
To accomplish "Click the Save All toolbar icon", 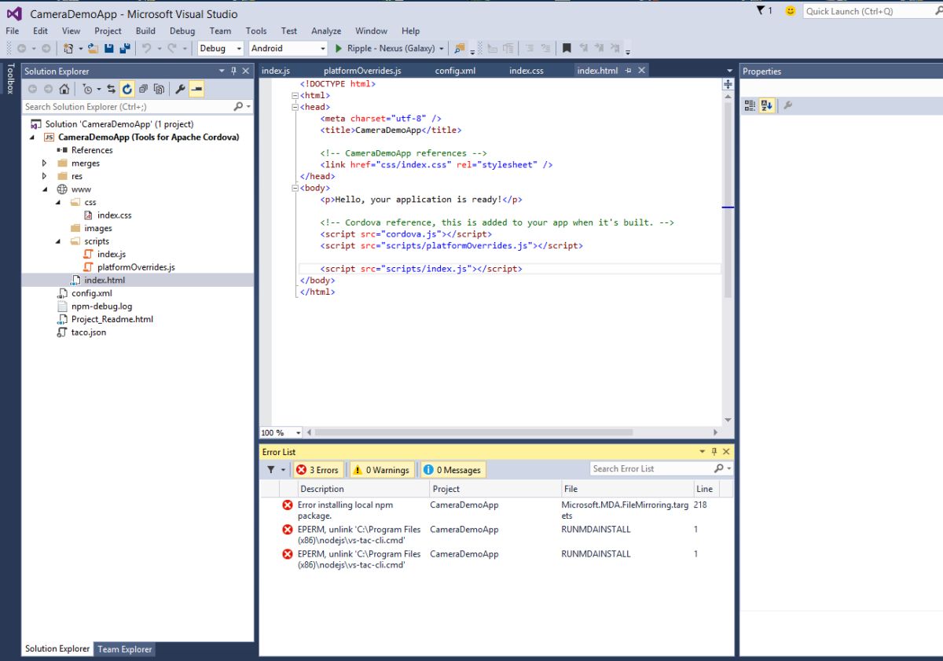I will click(124, 49).
